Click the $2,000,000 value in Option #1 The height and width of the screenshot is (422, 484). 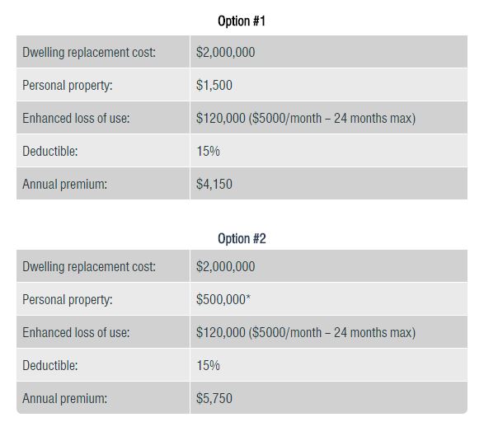click(x=225, y=53)
